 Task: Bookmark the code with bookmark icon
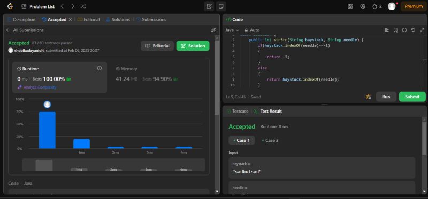[x=395, y=30]
